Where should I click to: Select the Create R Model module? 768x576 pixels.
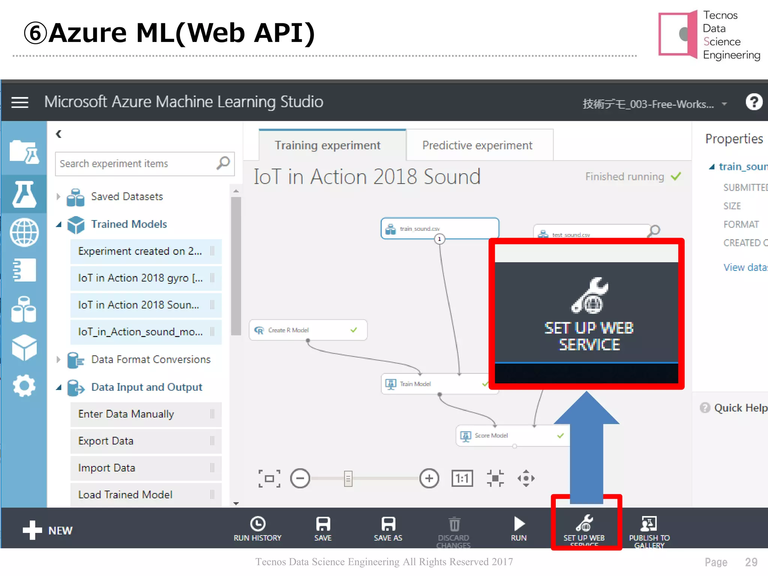(308, 330)
